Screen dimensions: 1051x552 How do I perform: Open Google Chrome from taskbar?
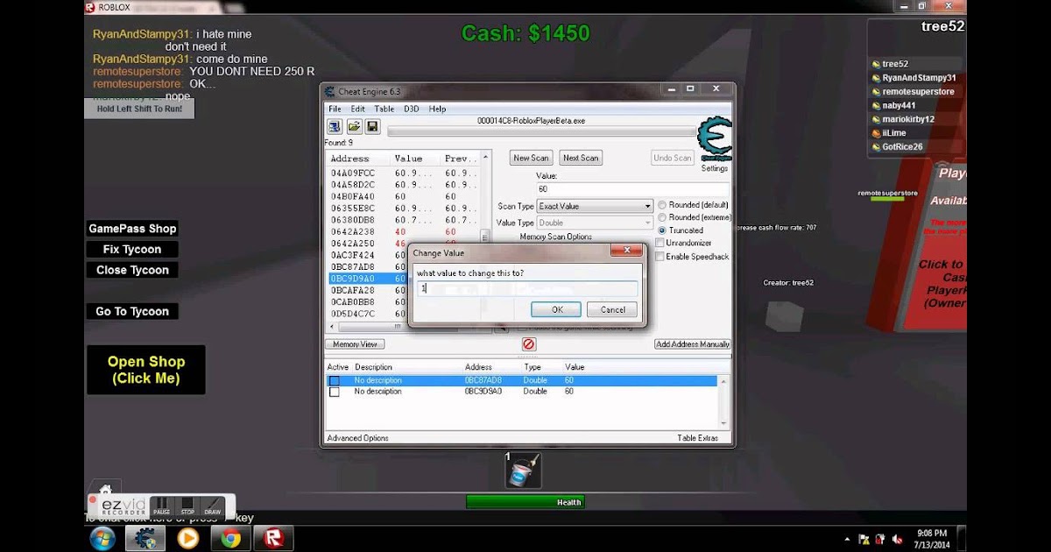[x=231, y=538]
